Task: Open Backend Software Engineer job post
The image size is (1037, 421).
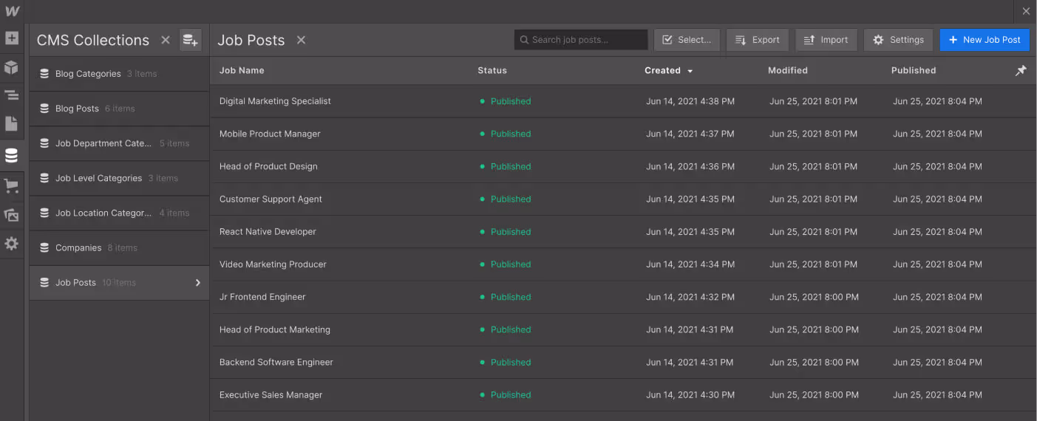Action: click(x=276, y=362)
